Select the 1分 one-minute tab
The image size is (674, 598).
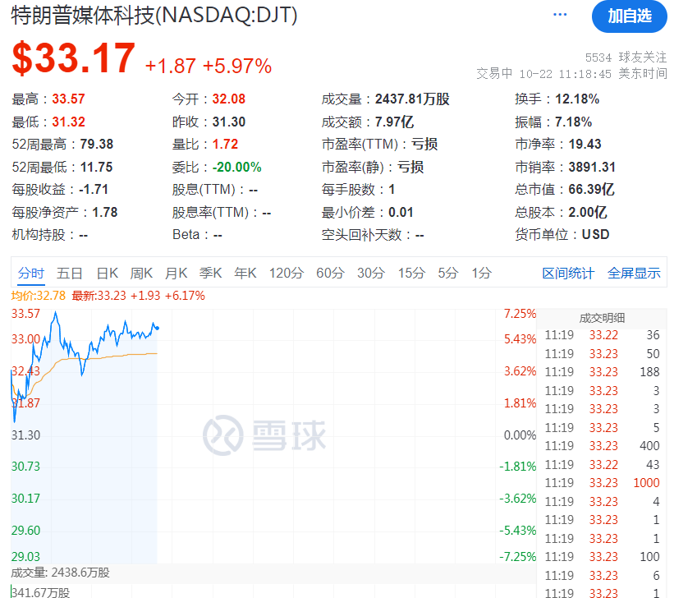[479, 273]
